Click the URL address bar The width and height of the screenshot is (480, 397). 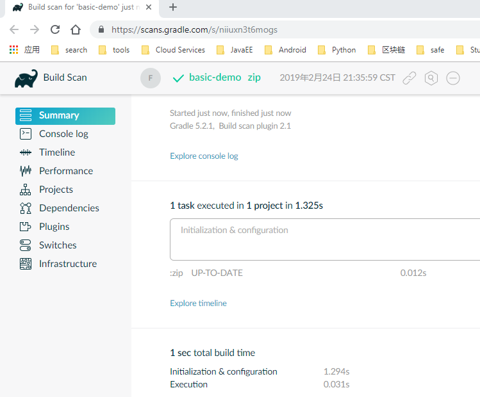pyautogui.click(x=285, y=29)
